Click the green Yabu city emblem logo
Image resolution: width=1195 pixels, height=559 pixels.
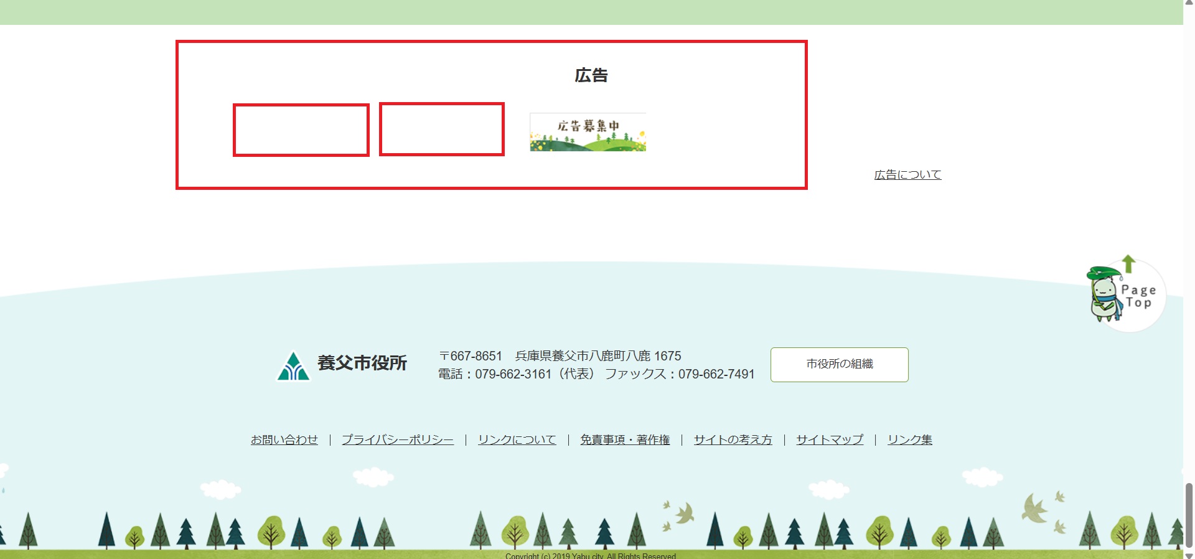point(293,365)
